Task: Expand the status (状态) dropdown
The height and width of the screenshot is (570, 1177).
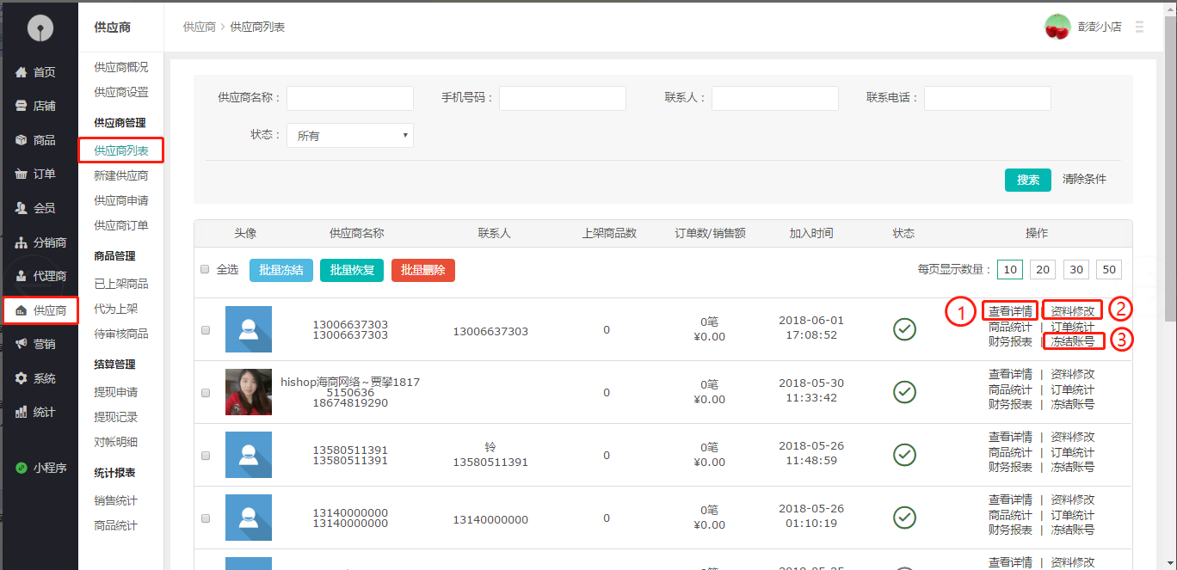Action: point(349,136)
